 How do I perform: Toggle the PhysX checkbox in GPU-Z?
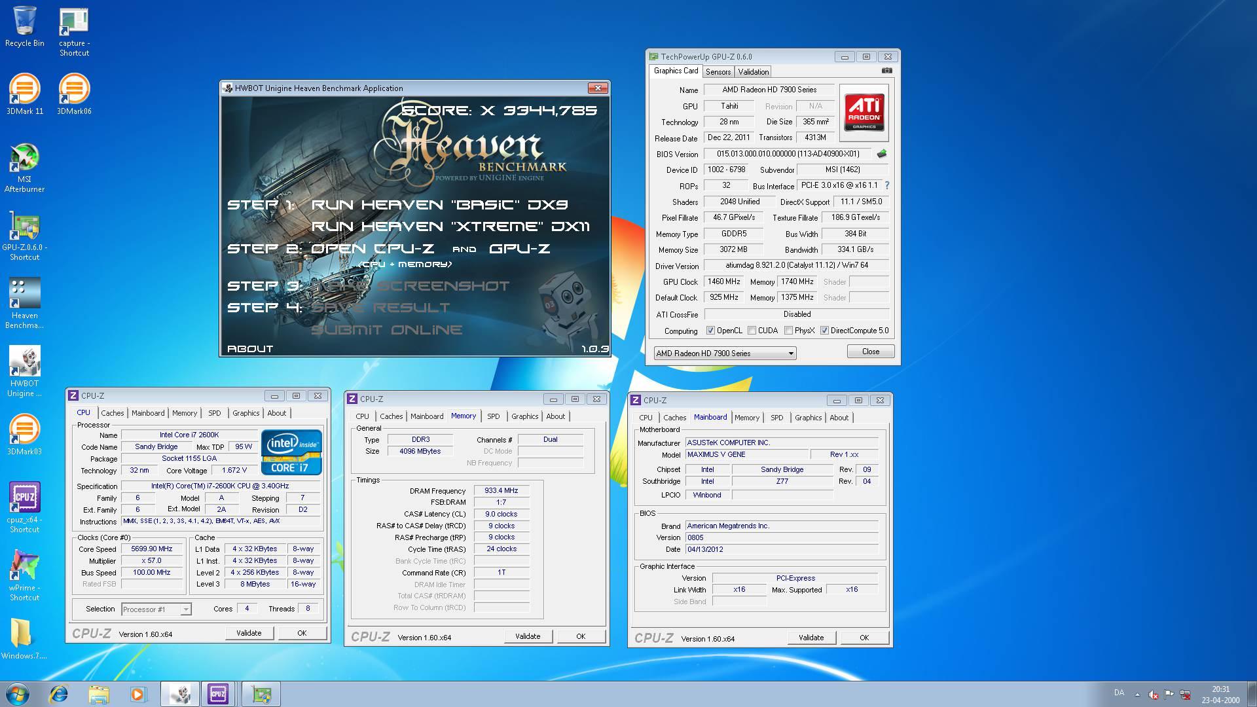788,331
